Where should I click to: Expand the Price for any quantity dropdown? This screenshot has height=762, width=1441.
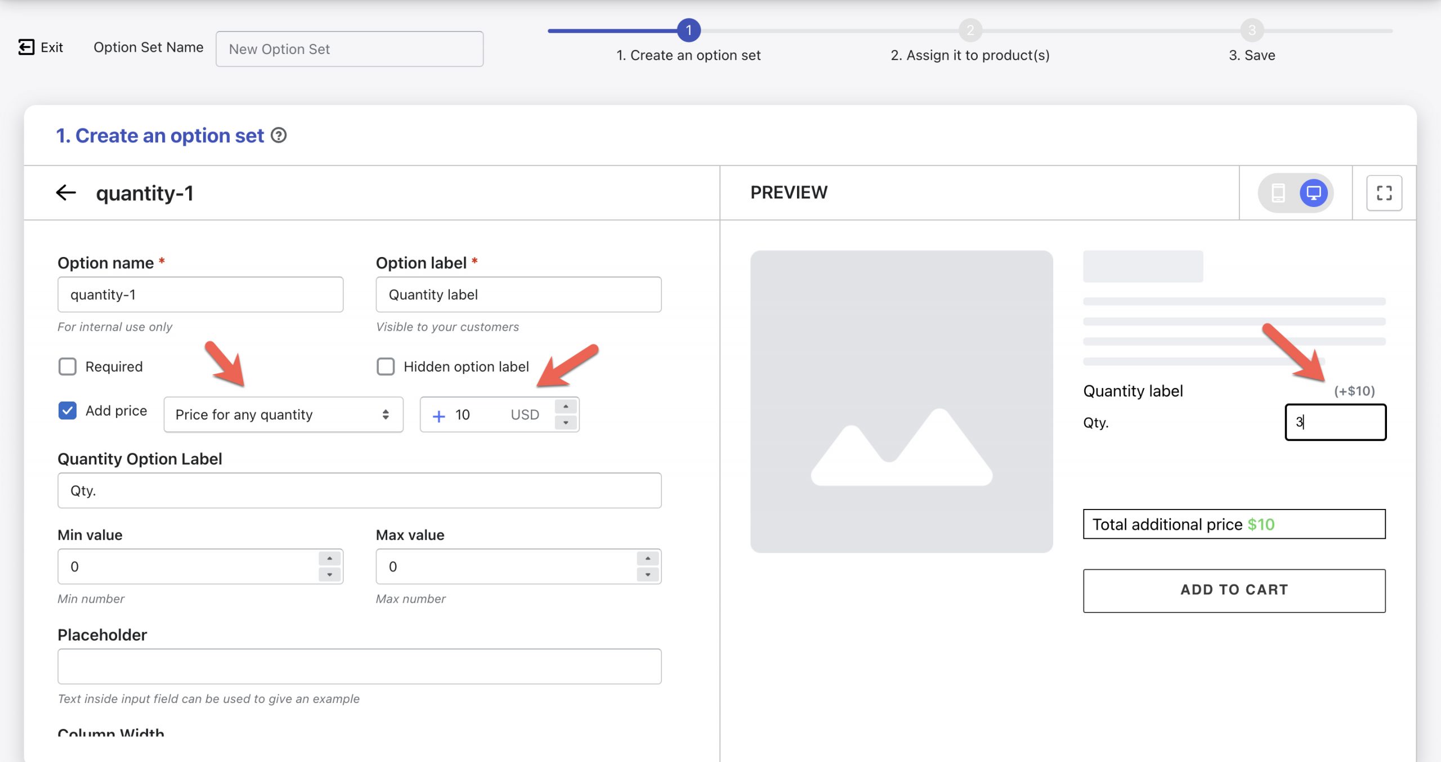pyautogui.click(x=282, y=413)
